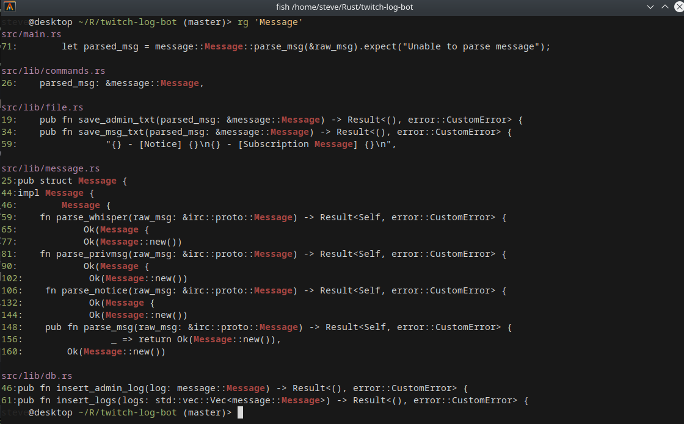Click the src/lib/db.rs file heading
Screen dimensions: 684x424
click(x=37, y=376)
